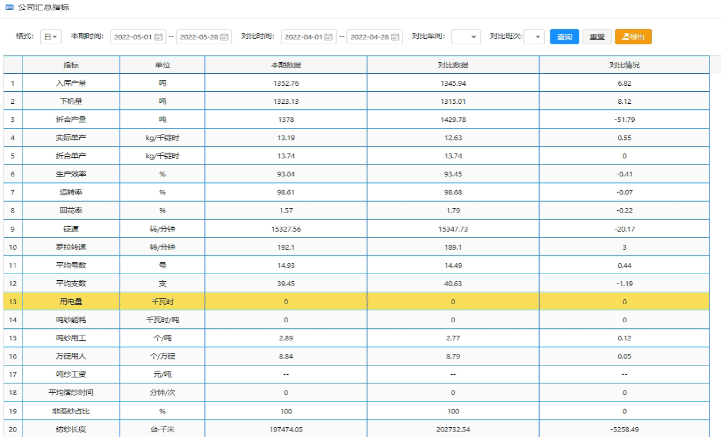
Task: Click the 重置 button
Action: point(597,37)
